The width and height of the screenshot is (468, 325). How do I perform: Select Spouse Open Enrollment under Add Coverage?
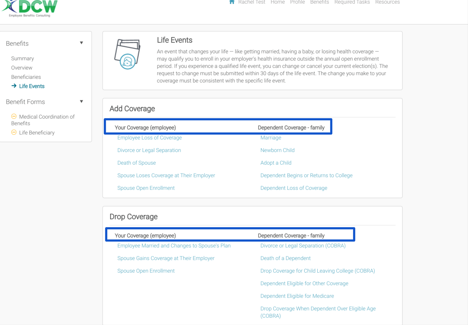146,188
